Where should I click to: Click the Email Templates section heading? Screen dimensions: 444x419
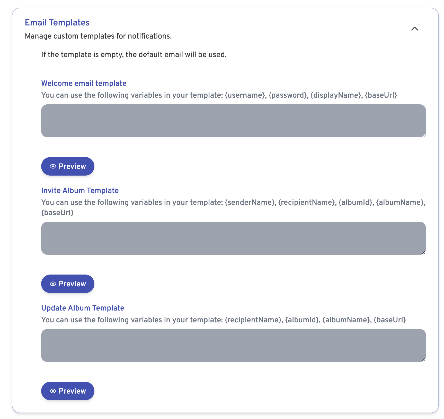coord(57,23)
